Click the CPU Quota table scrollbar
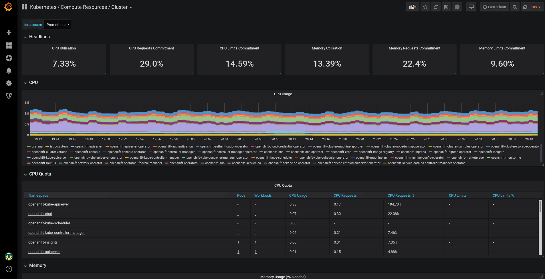 point(540,206)
